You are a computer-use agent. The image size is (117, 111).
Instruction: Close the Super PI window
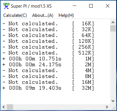click(x=108, y=6)
